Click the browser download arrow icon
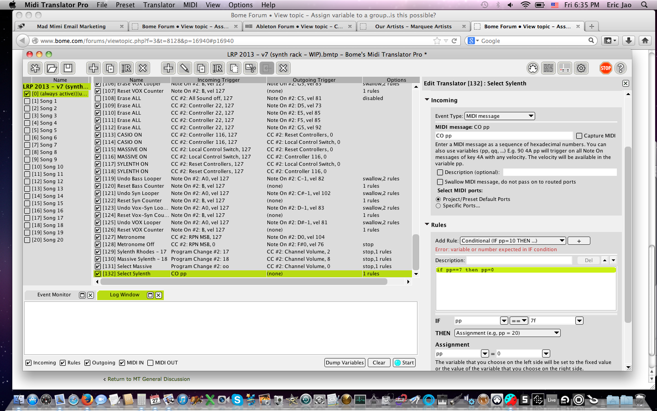 point(628,41)
